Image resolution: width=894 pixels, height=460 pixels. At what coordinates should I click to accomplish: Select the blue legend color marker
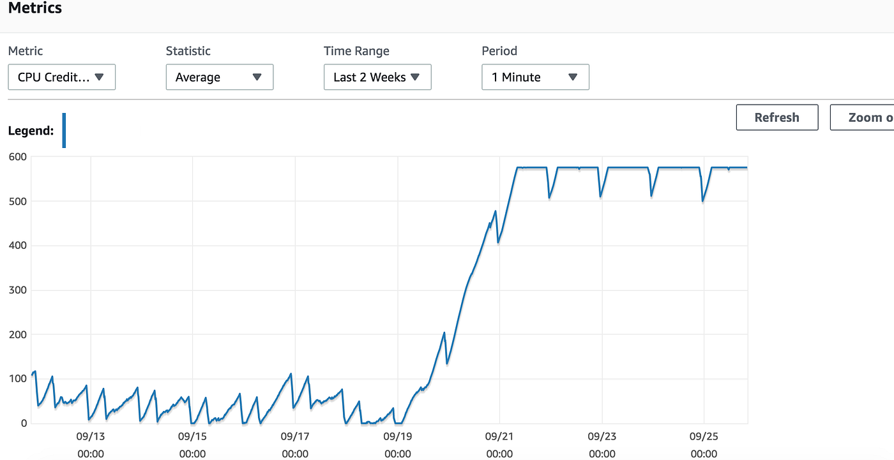pyautogui.click(x=64, y=130)
